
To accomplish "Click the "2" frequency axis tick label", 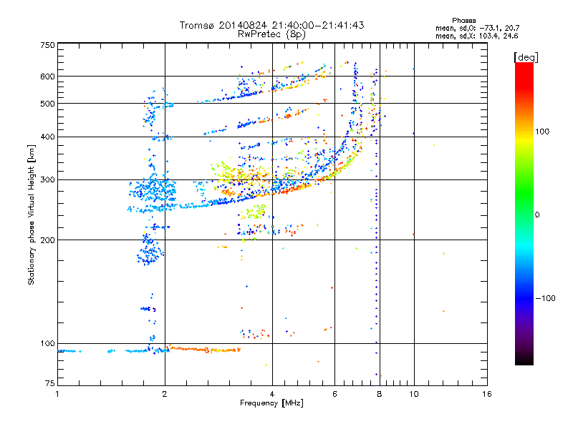I will click(165, 394).
